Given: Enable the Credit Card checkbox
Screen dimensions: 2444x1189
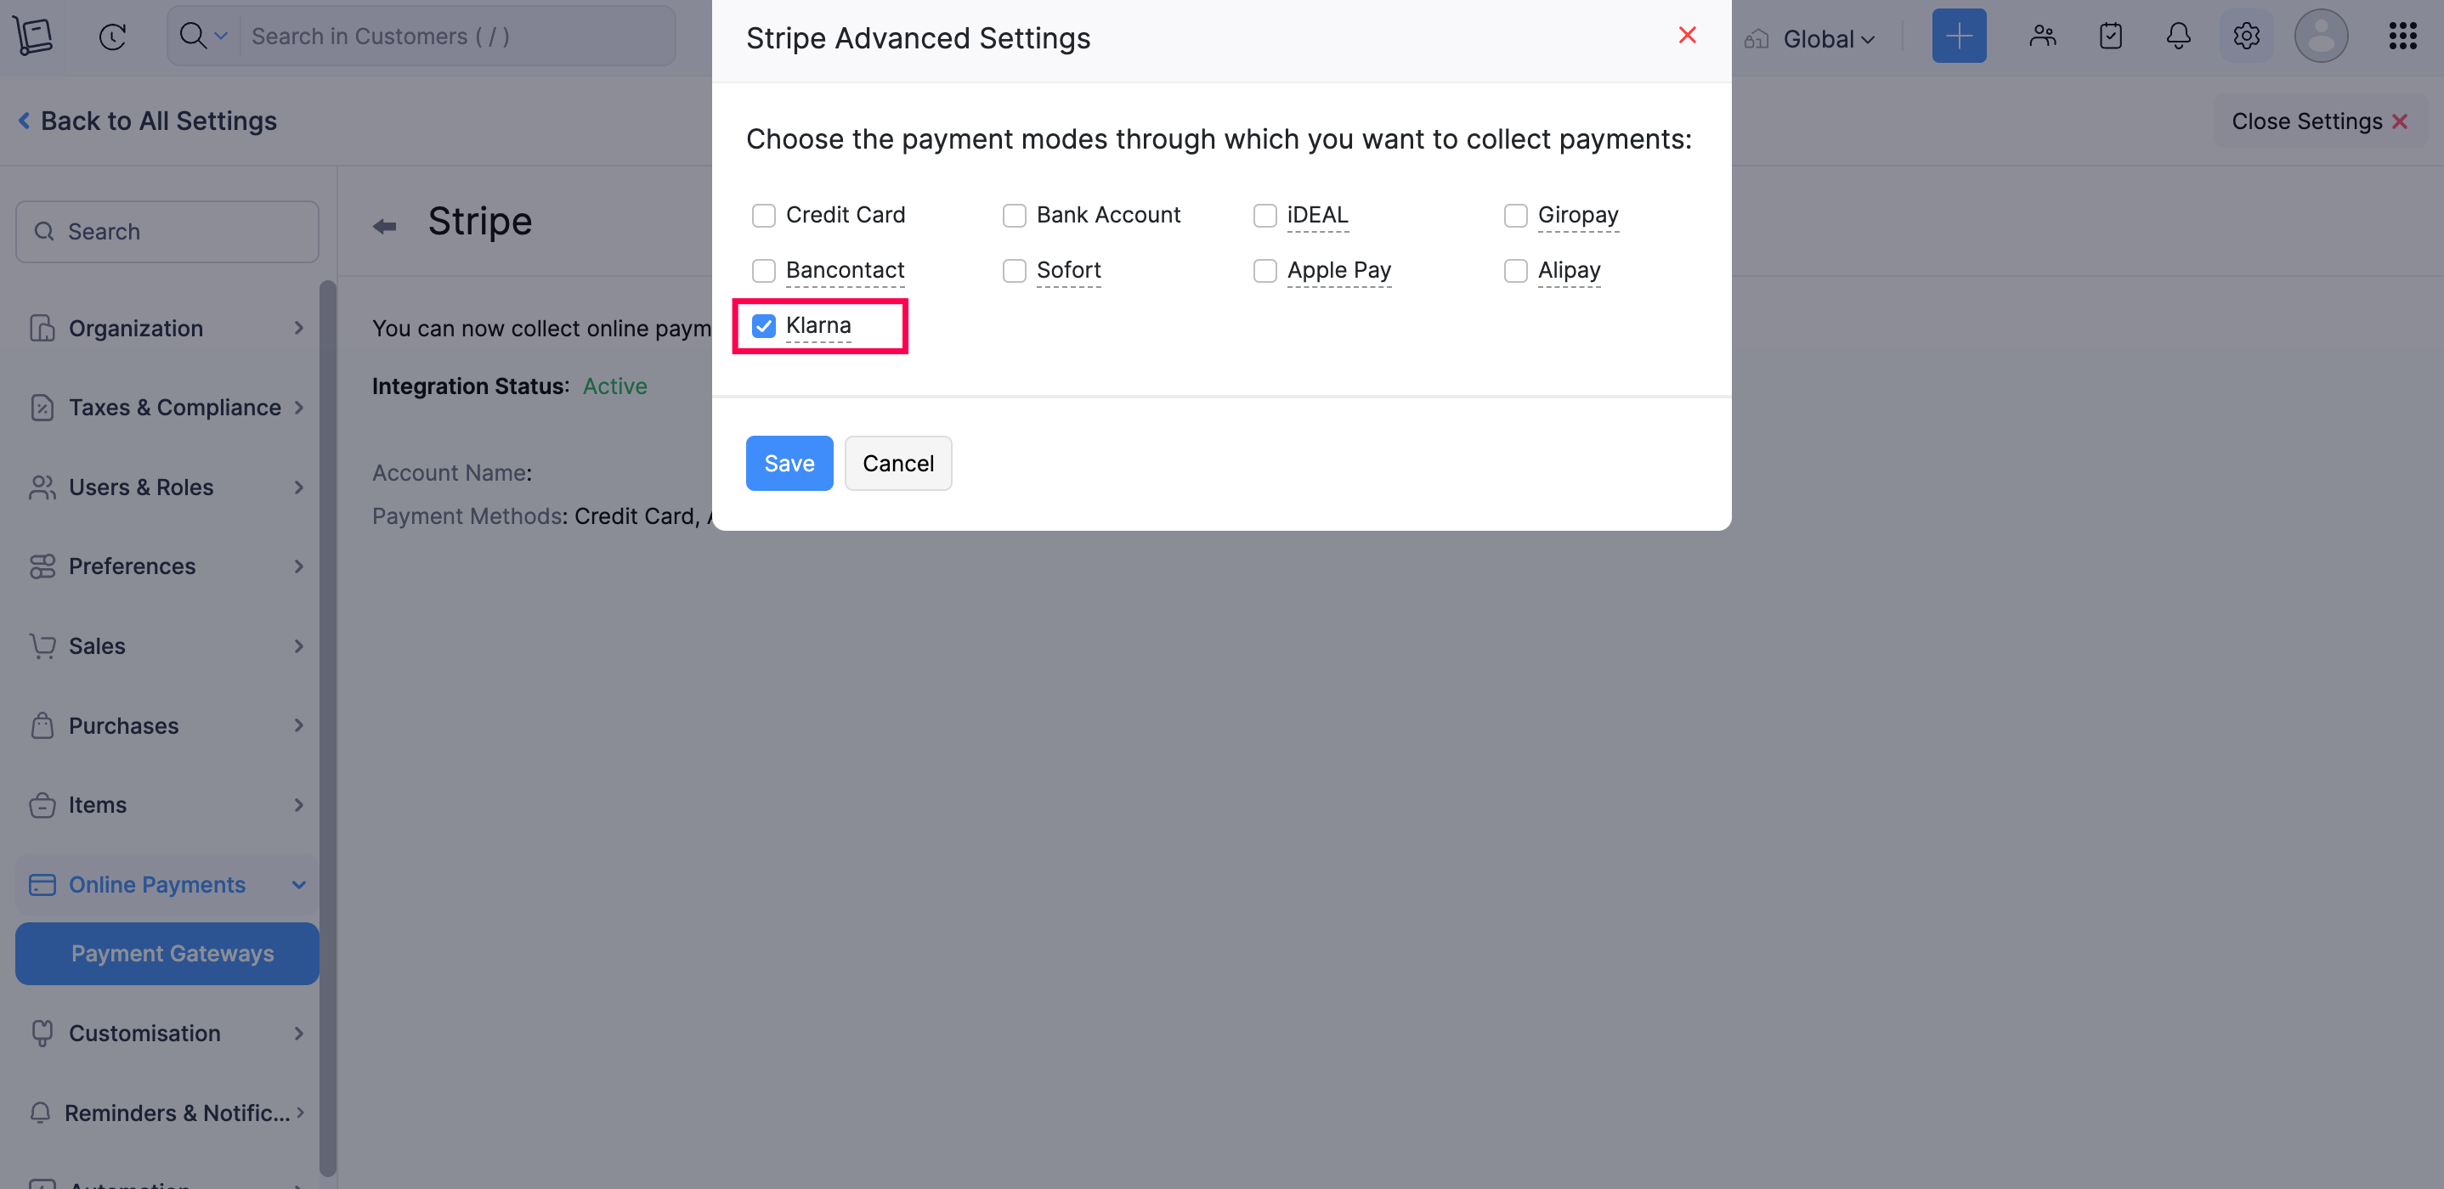Looking at the screenshot, I should [x=764, y=217].
